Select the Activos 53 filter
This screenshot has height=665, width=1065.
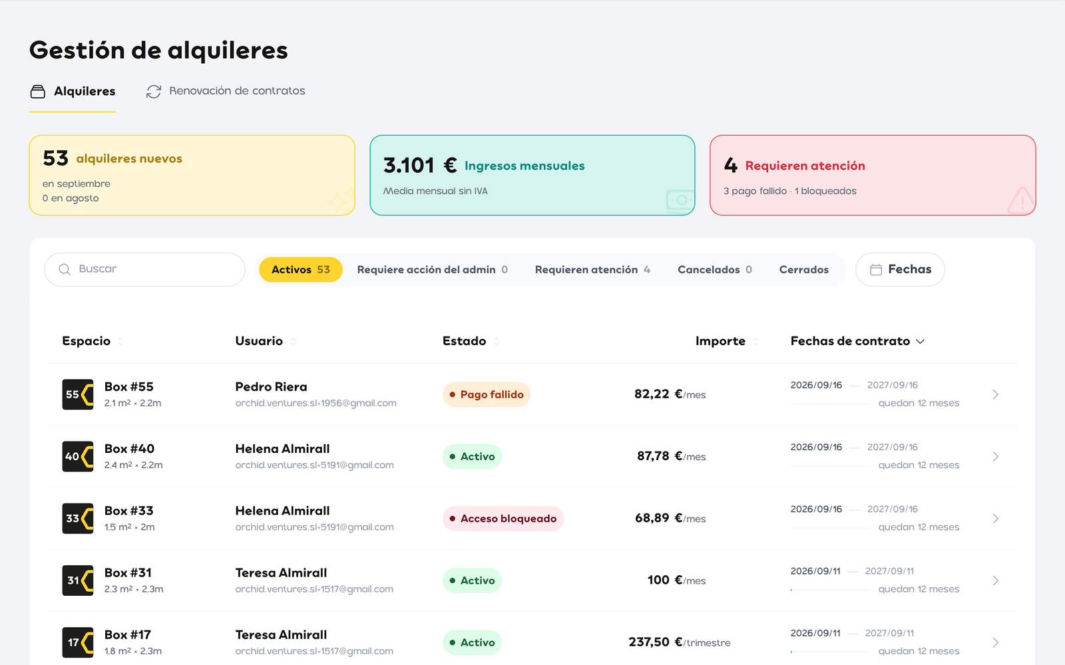coord(301,269)
